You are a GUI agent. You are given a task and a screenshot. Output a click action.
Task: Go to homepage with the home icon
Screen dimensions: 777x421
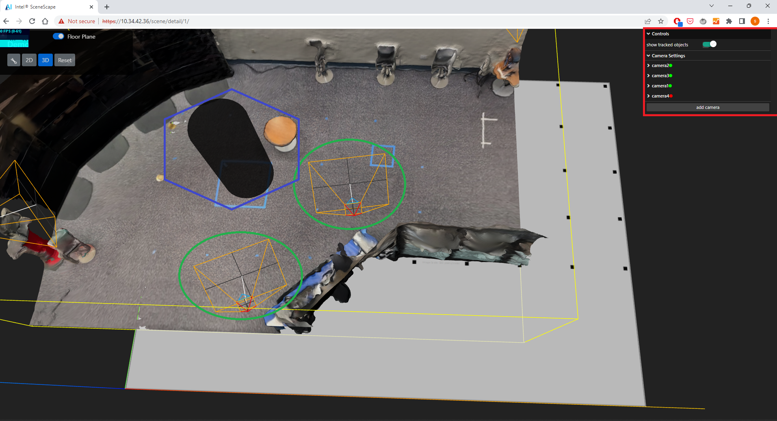tap(45, 21)
